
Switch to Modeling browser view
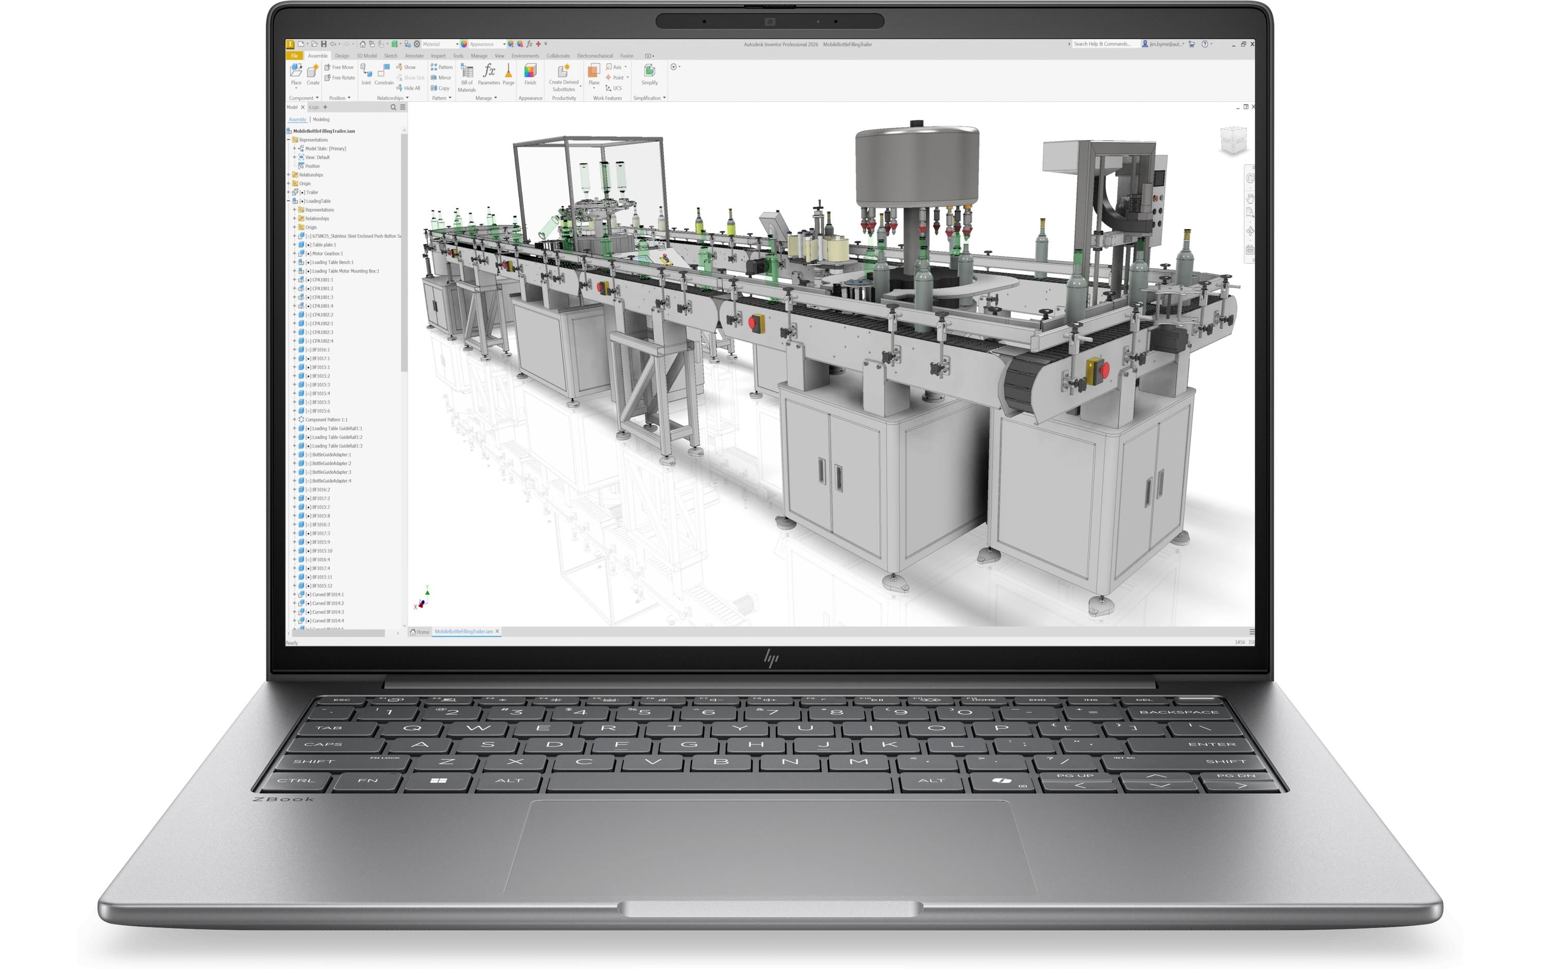pos(321,120)
